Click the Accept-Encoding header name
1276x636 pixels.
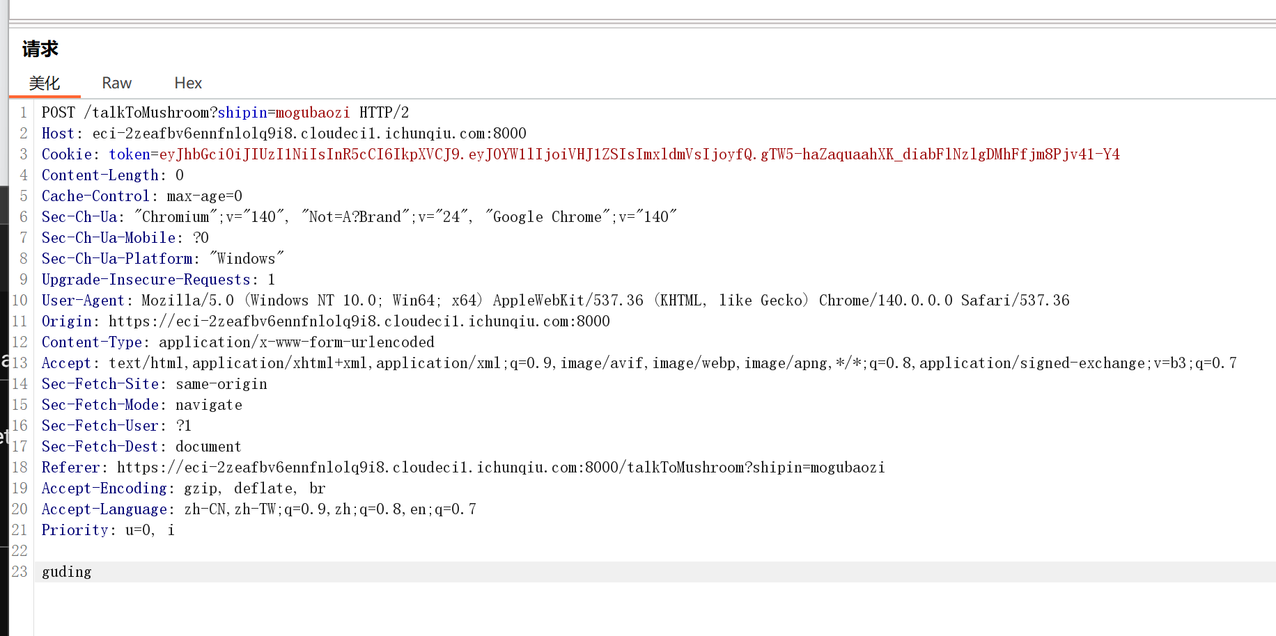[104, 488]
